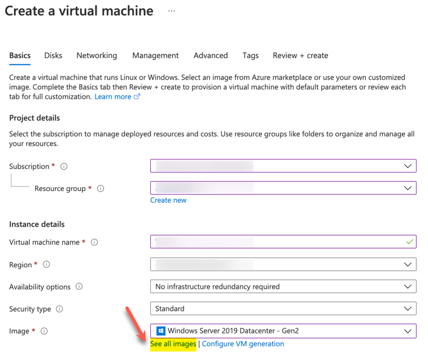Screen dimensions: 428x356
Task: Click the green checkmark in VM name field
Action: point(409,241)
